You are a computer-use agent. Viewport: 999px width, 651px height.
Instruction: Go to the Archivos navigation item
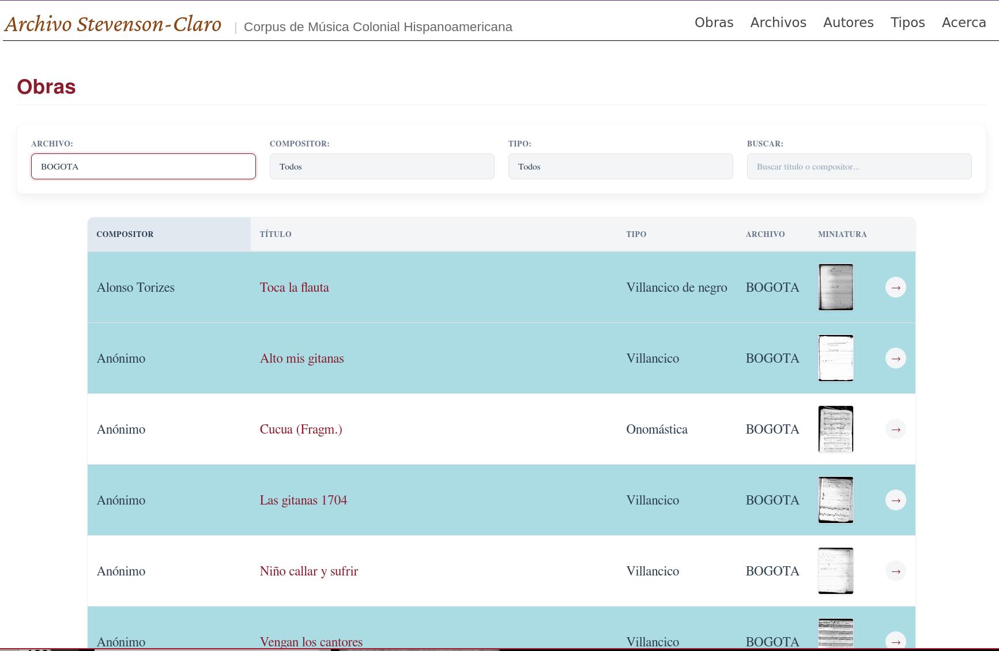778,22
